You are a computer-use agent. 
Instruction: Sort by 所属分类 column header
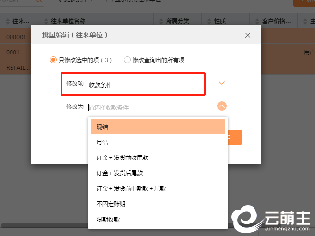(177, 21)
